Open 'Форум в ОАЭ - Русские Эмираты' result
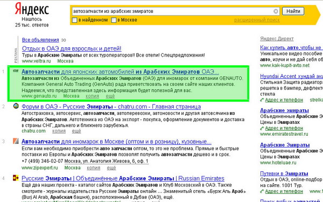Image resolution: width=323 pixels, height=202 pixels. tap(111, 107)
